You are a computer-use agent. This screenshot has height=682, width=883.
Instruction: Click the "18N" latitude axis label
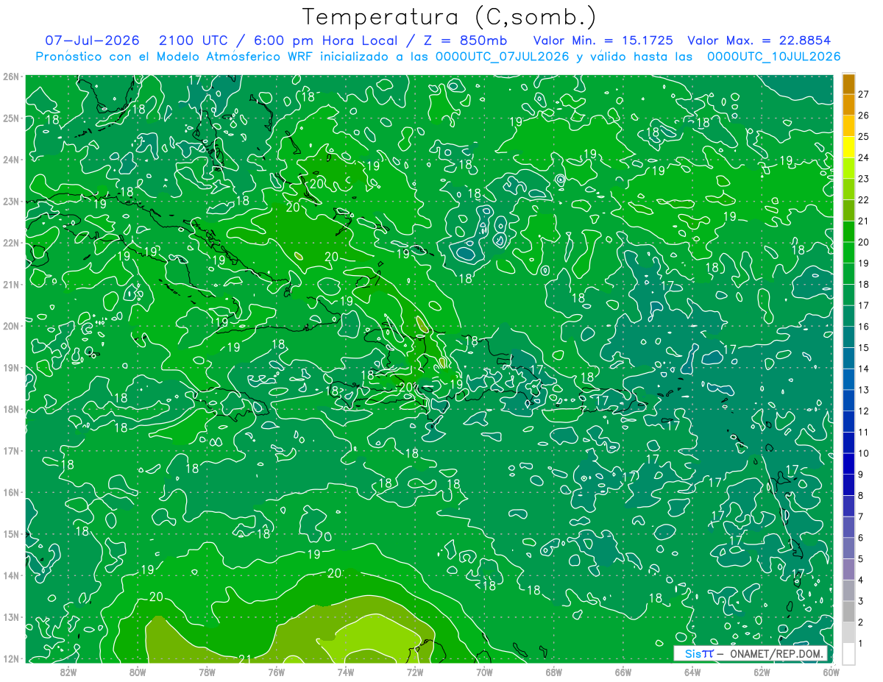tap(10, 409)
